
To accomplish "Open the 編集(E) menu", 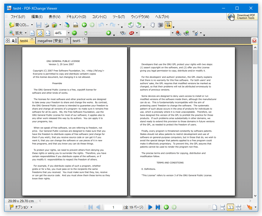I will tap(37, 17).
